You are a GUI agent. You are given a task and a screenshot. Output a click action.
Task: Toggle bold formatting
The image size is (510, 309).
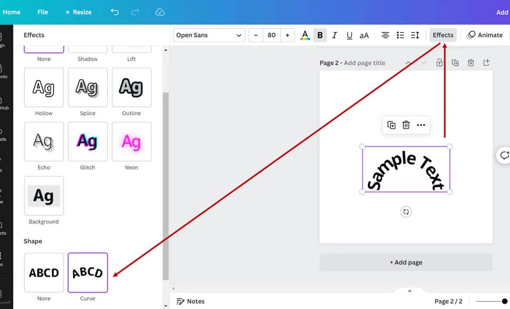[x=320, y=35]
